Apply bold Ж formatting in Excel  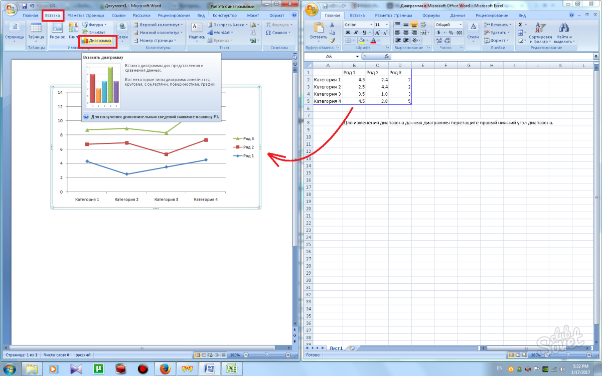347,33
